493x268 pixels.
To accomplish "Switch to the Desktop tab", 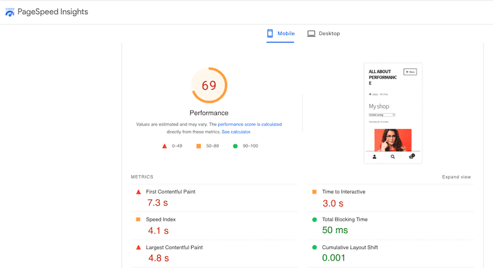I will coord(324,34).
